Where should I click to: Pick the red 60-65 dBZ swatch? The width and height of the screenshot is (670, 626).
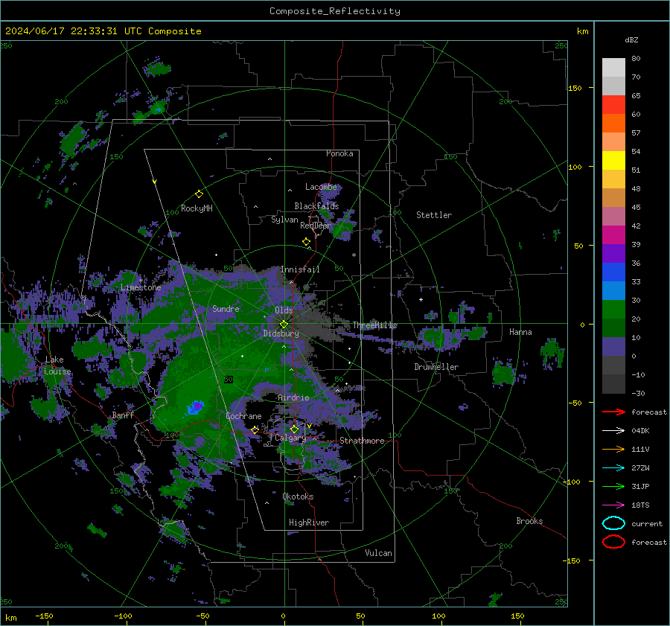(x=613, y=105)
